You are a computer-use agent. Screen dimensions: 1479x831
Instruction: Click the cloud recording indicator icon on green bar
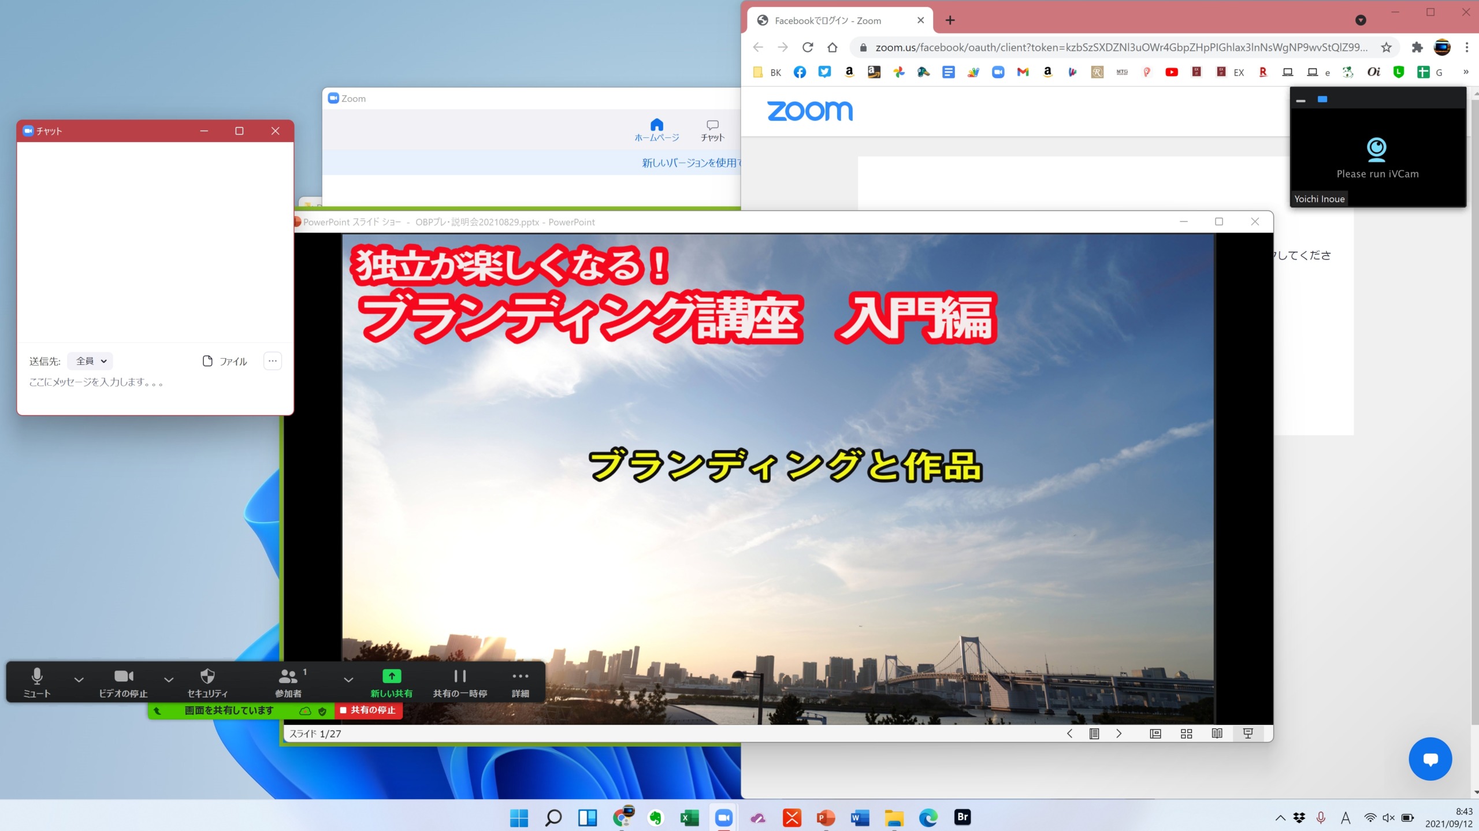(x=305, y=711)
